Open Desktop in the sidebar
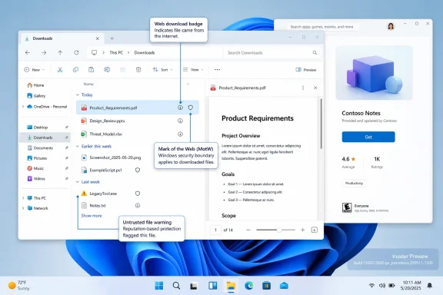The height and width of the screenshot is (295, 443). (37, 128)
